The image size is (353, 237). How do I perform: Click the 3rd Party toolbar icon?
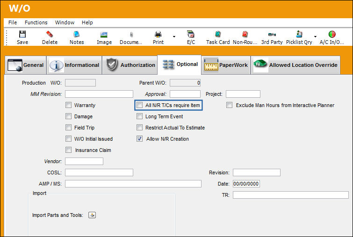click(272, 35)
